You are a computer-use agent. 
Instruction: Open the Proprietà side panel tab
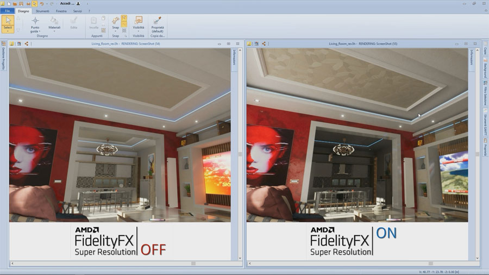(485, 147)
